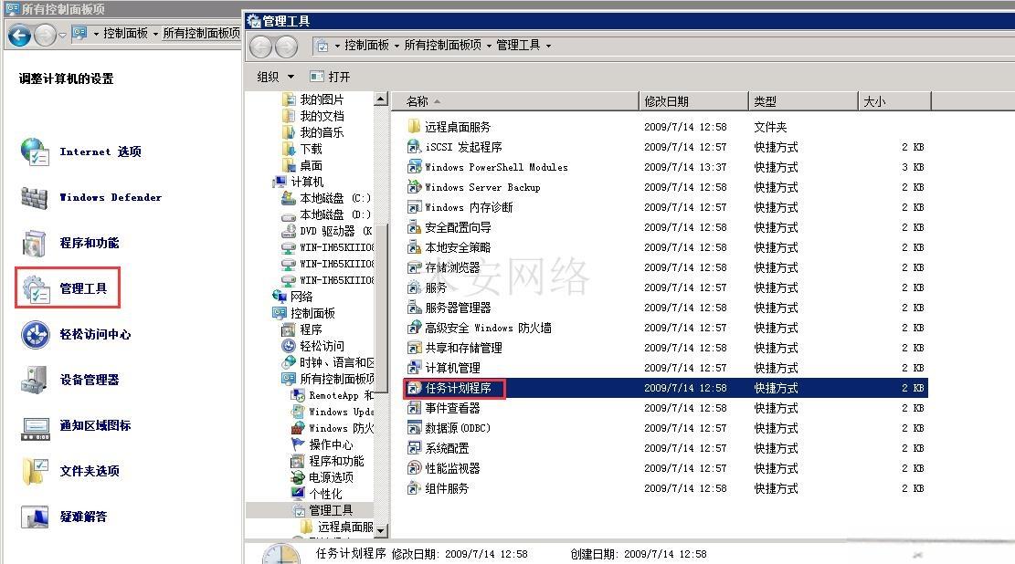The height and width of the screenshot is (564, 1015).
Task: Select 管理工具 in navigation tree
Action: [331, 510]
